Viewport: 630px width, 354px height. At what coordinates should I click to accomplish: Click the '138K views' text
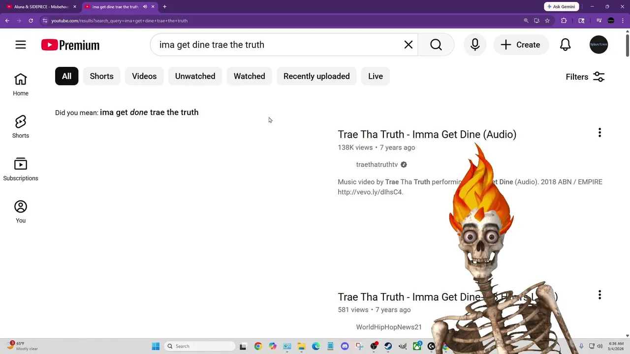[x=355, y=147]
